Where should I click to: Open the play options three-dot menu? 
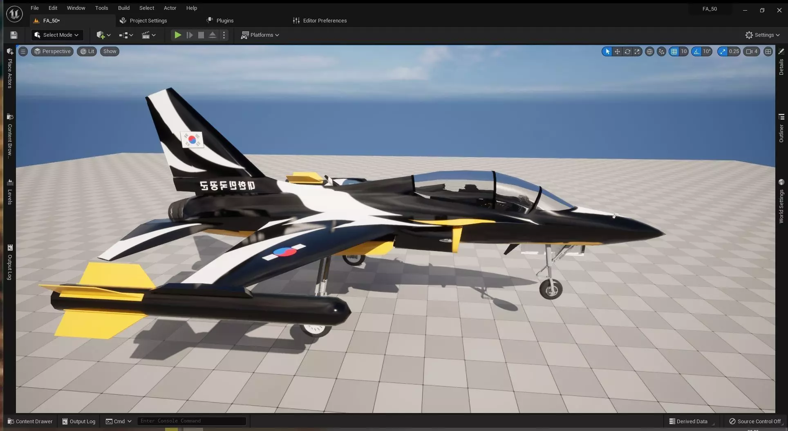(224, 35)
